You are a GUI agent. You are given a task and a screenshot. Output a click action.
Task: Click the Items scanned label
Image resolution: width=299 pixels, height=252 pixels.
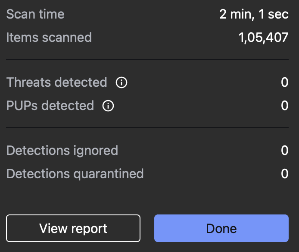[x=49, y=37]
